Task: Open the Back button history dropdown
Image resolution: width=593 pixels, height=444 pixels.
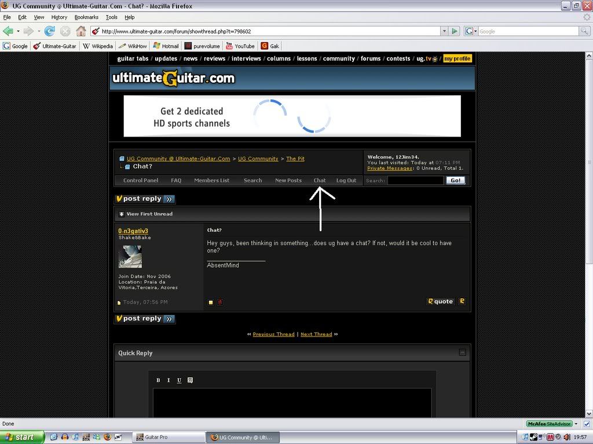Action: (18, 31)
